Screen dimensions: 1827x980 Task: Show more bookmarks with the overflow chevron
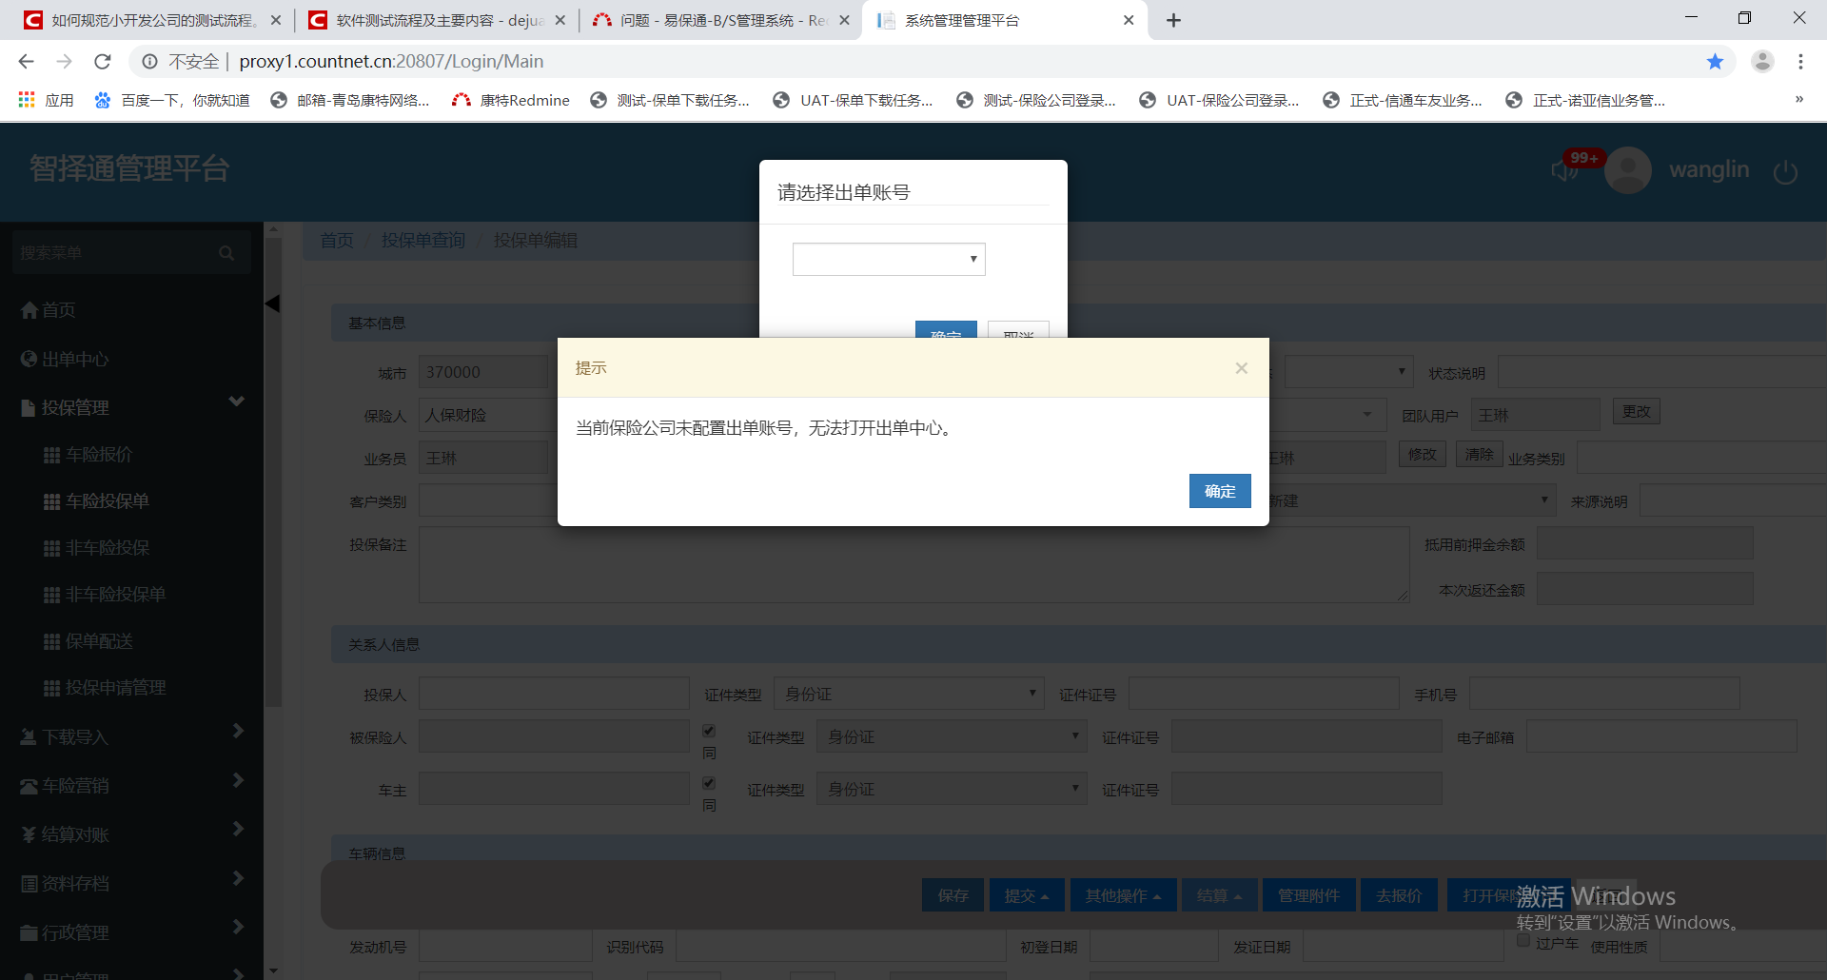(1798, 99)
